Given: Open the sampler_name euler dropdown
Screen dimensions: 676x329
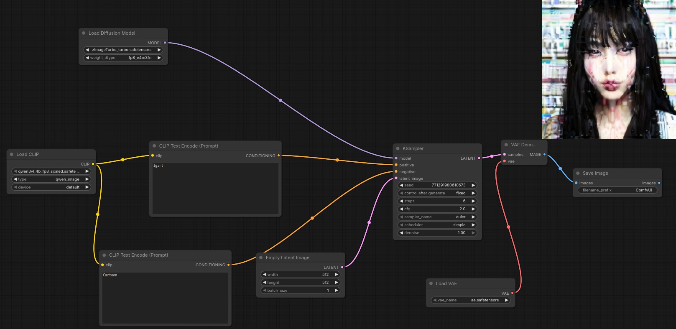Looking at the screenshot, I should tap(437, 217).
